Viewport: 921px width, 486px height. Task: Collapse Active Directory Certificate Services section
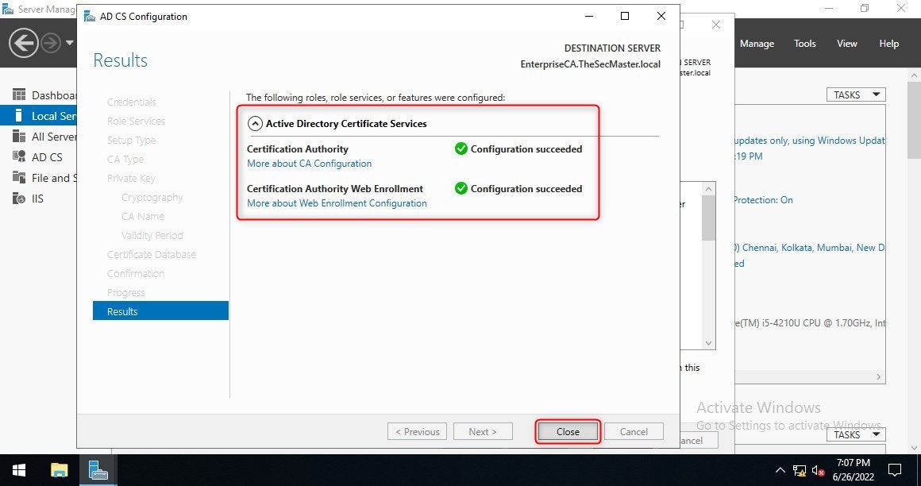coord(255,123)
